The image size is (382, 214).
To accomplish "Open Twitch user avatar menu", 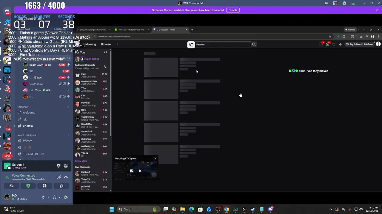I will click(378, 44).
